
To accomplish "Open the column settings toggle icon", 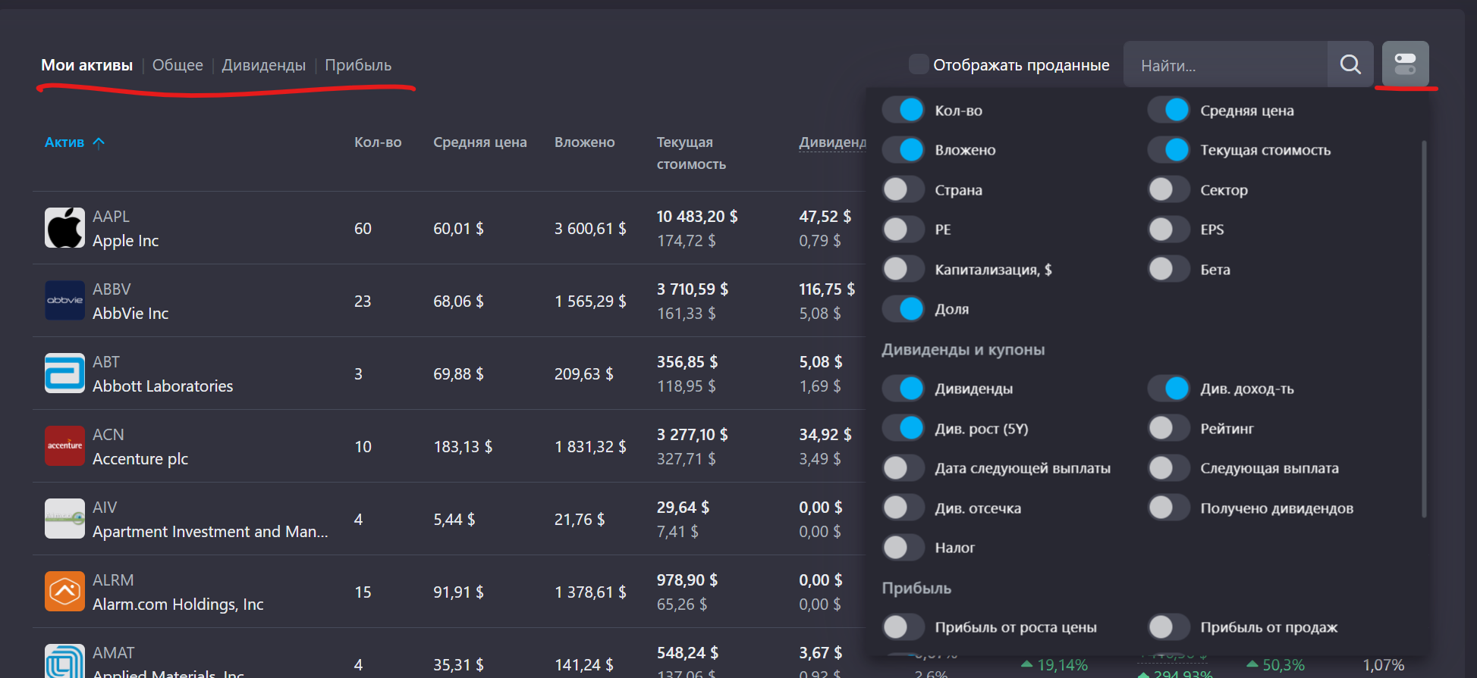I will [1405, 64].
